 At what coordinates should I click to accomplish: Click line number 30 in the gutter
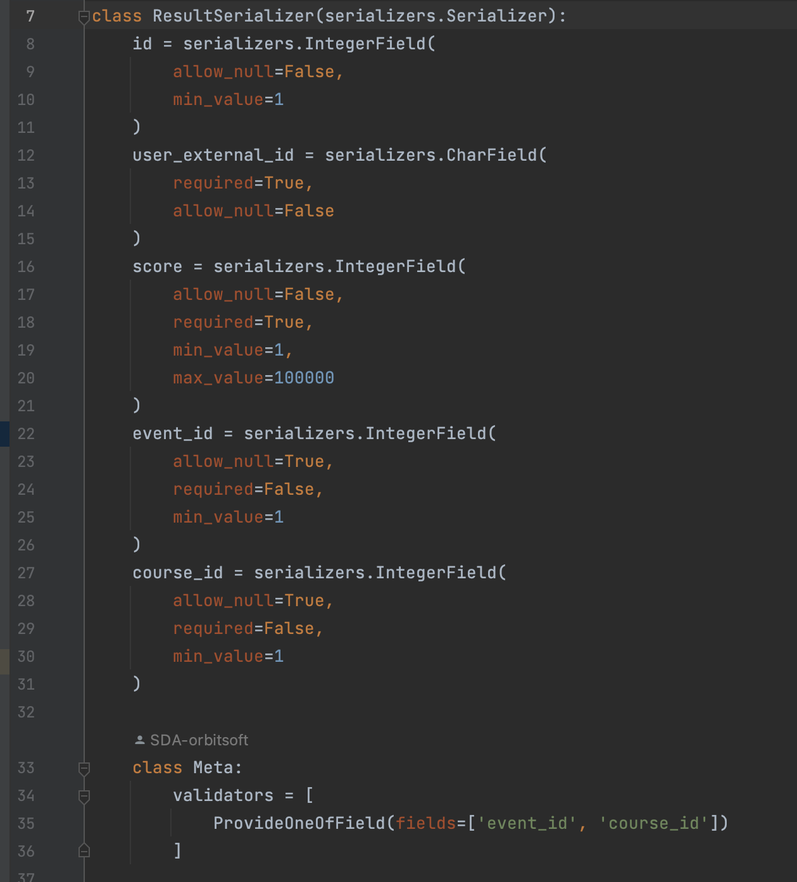pyautogui.click(x=26, y=657)
